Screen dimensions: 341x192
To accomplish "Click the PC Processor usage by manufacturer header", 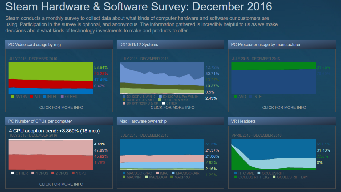I will click(x=282, y=45).
